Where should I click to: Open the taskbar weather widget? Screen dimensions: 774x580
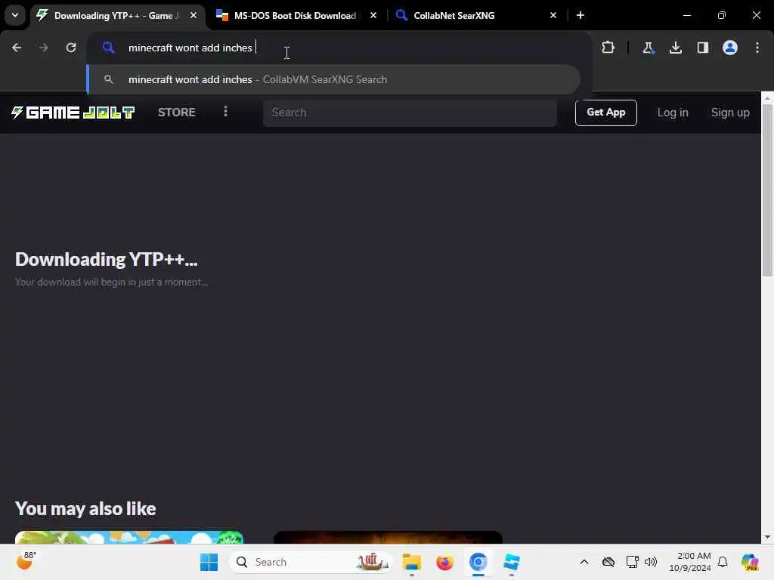(x=26, y=561)
